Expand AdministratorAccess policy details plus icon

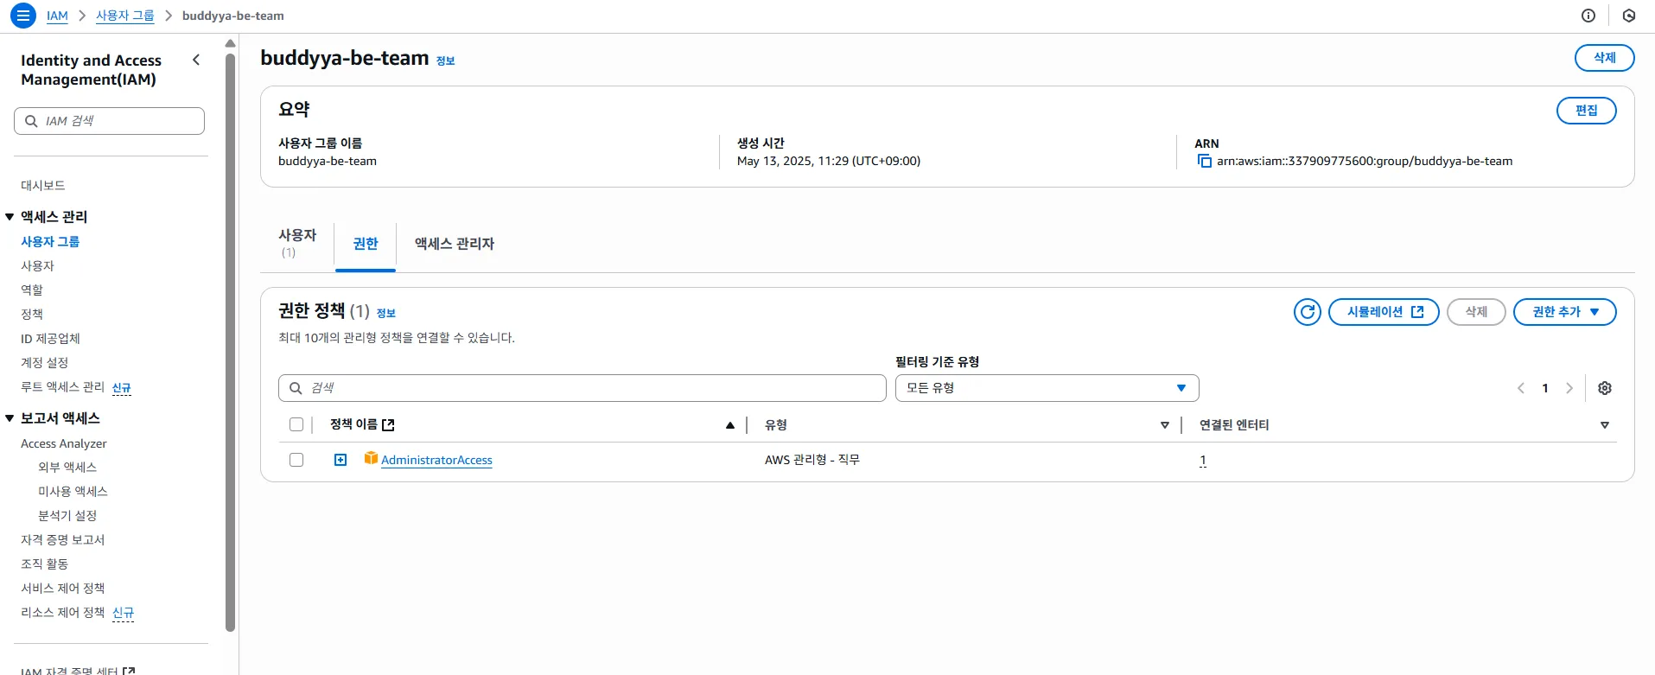point(341,460)
